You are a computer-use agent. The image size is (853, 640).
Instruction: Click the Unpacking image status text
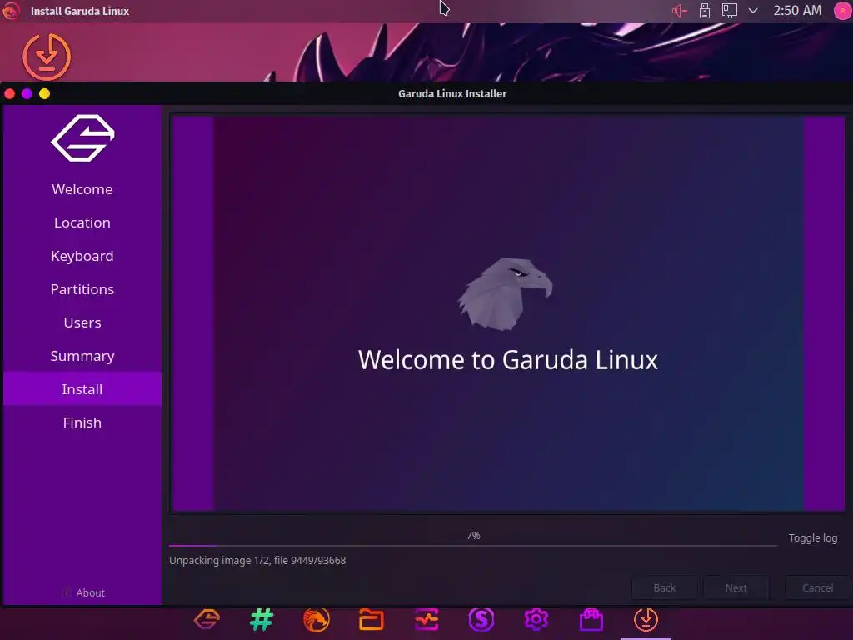(257, 561)
